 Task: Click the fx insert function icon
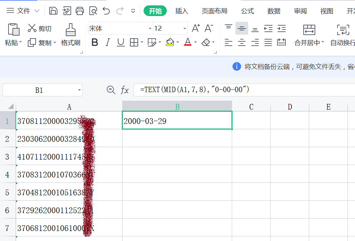[125, 90]
